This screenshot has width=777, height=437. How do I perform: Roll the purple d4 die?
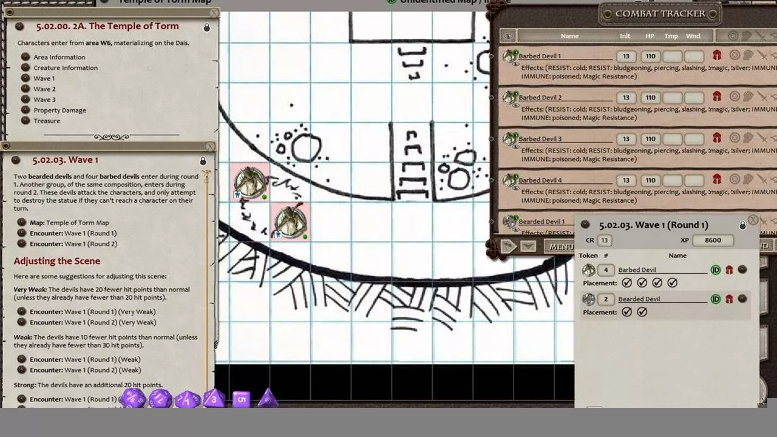pos(268,399)
